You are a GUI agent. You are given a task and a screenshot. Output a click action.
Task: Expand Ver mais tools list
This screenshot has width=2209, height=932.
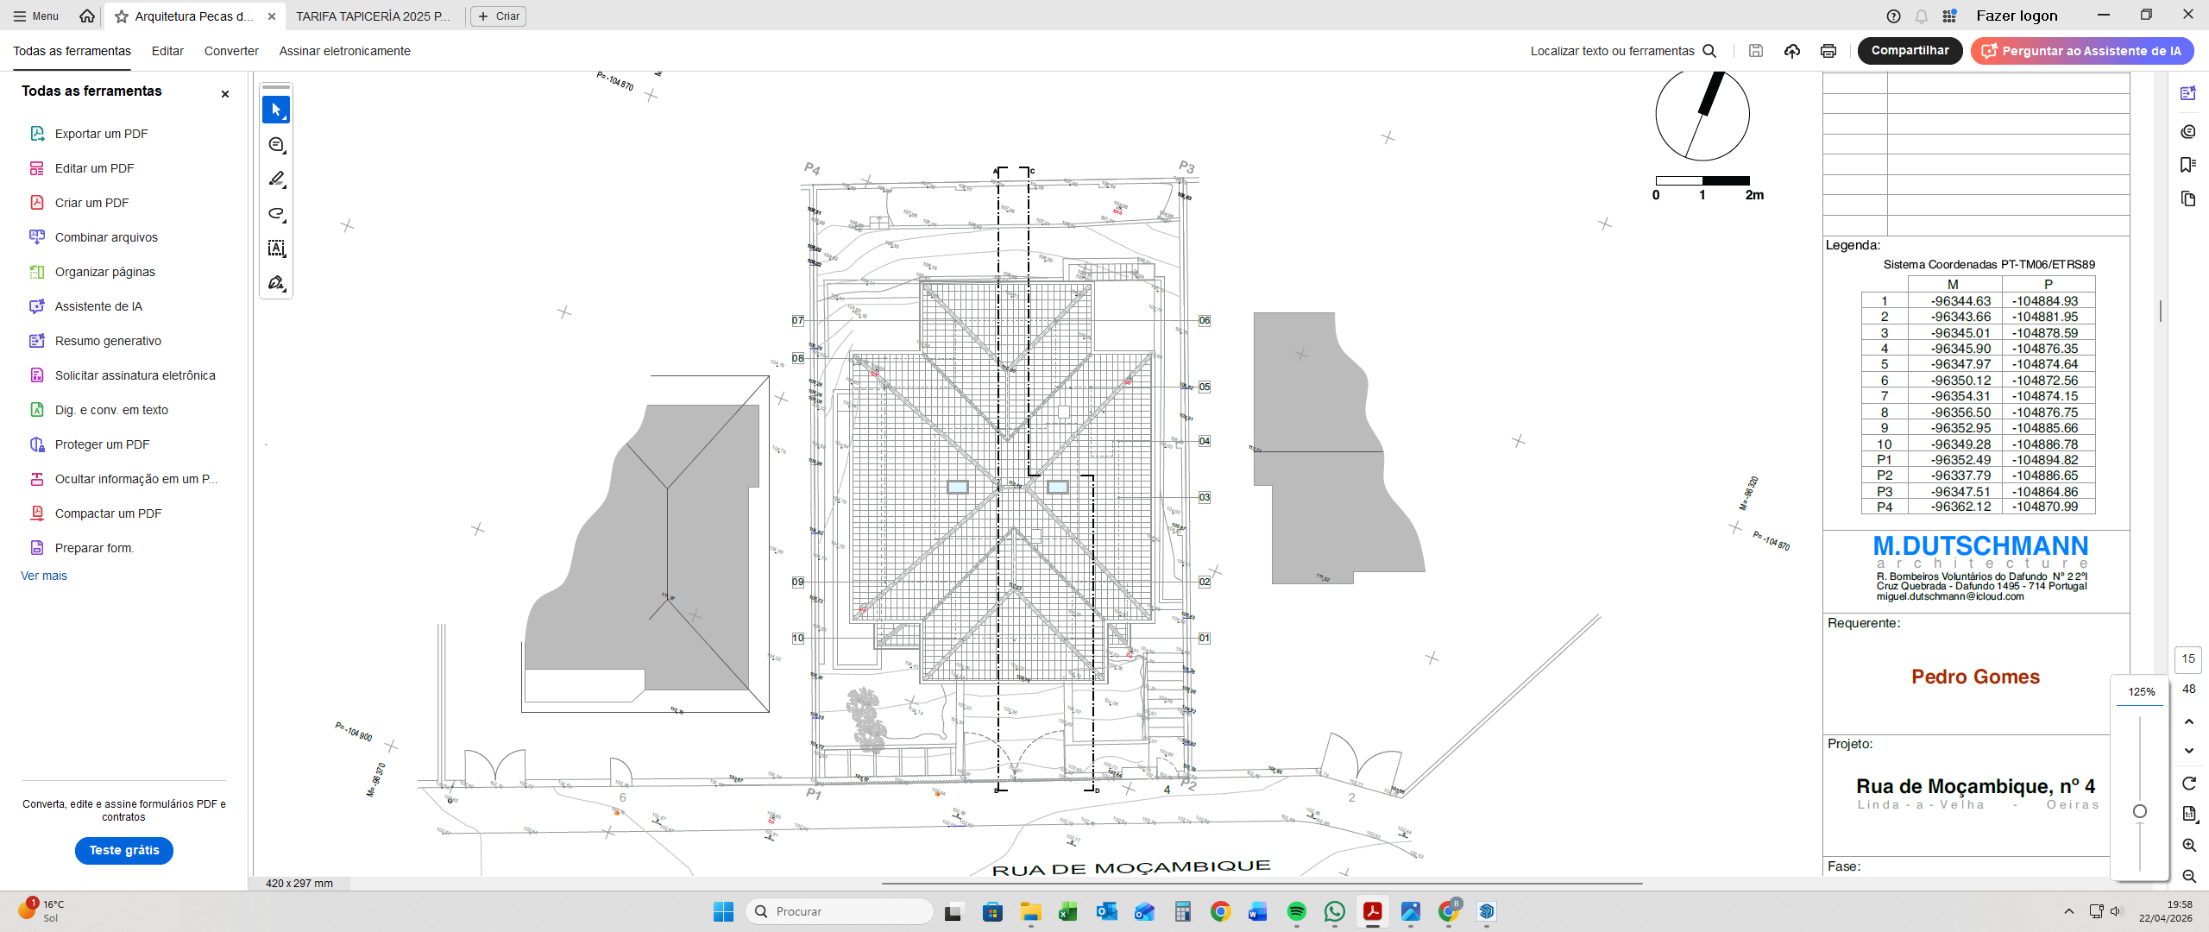click(44, 576)
